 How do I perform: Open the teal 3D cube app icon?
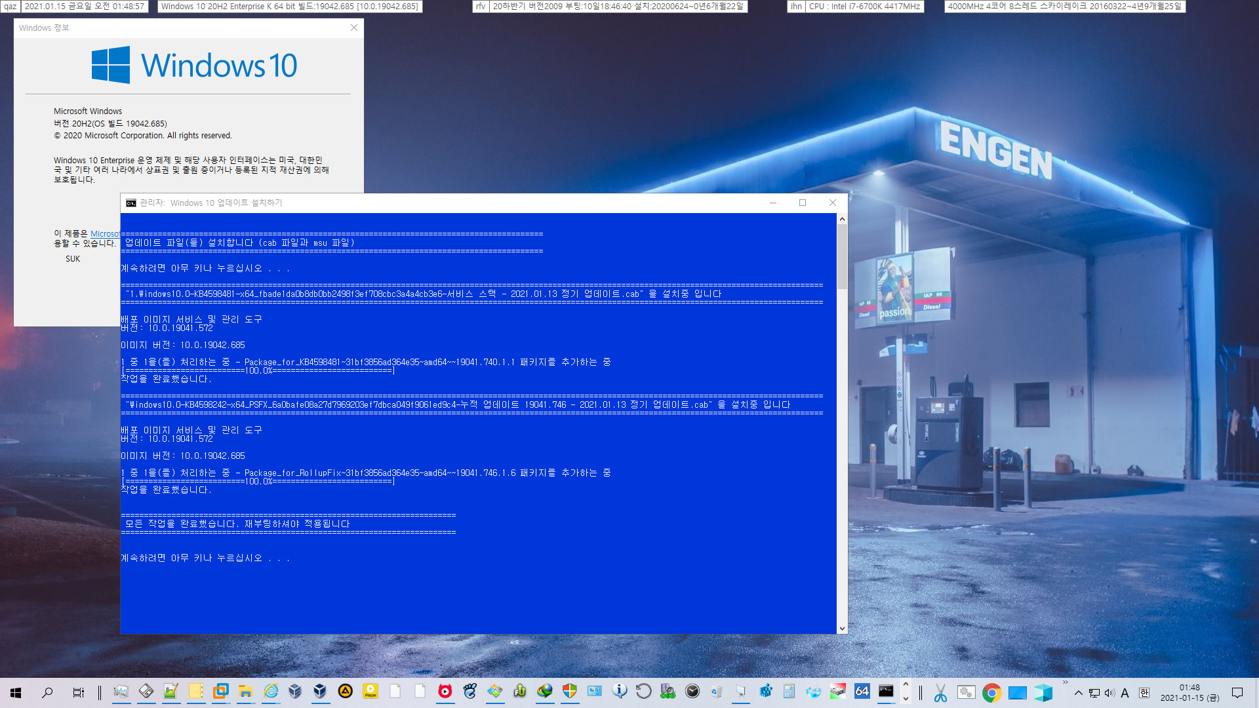(x=1043, y=693)
